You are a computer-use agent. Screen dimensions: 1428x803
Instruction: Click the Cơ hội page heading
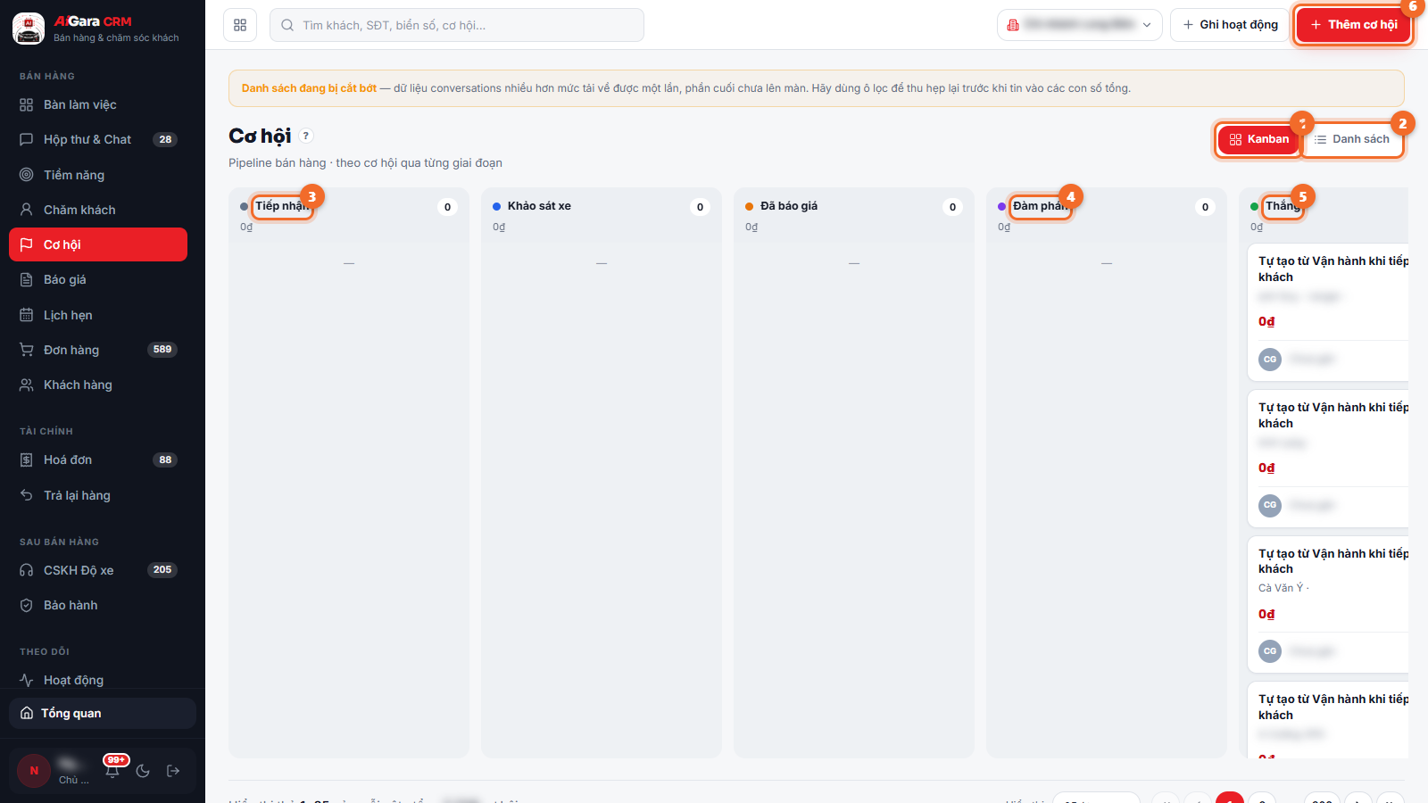click(x=260, y=136)
